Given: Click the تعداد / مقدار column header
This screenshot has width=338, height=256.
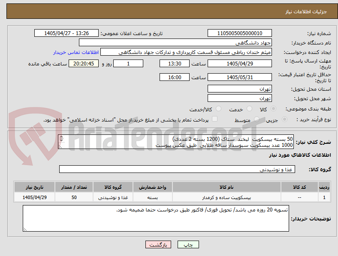Looking at the screenshot, I should coord(74,187).
